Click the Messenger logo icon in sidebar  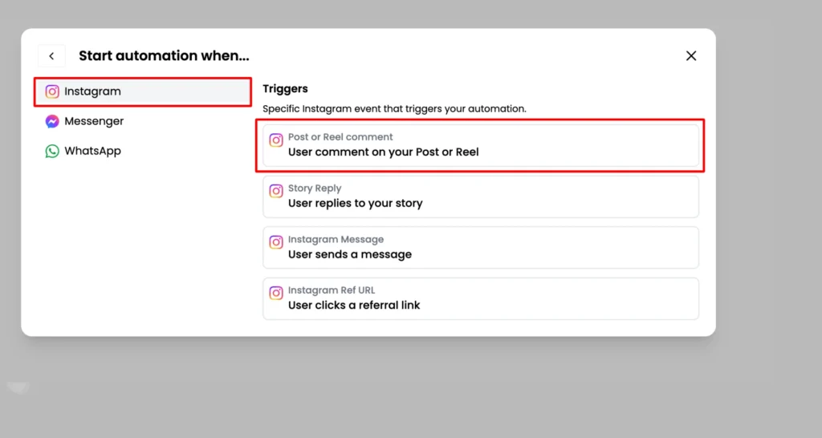(52, 122)
